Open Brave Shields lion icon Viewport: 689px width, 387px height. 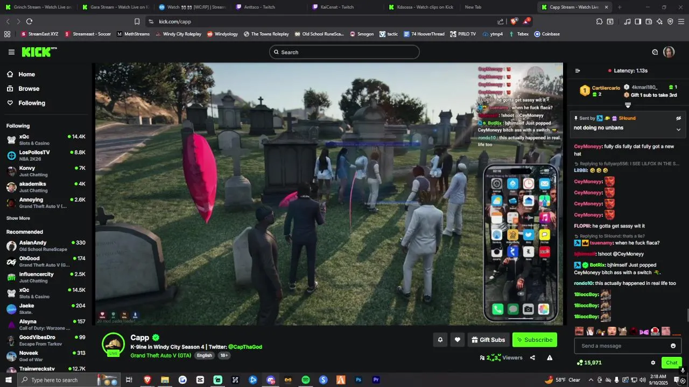coord(514,21)
